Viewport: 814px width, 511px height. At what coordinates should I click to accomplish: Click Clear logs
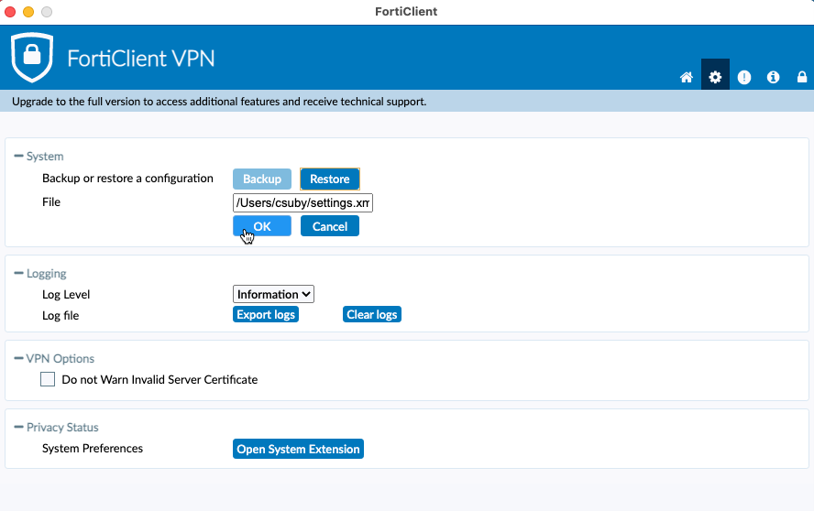click(x=371, y=314)
